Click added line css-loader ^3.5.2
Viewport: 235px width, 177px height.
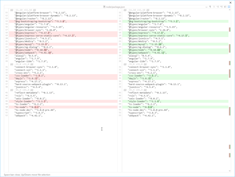point(175,76)
